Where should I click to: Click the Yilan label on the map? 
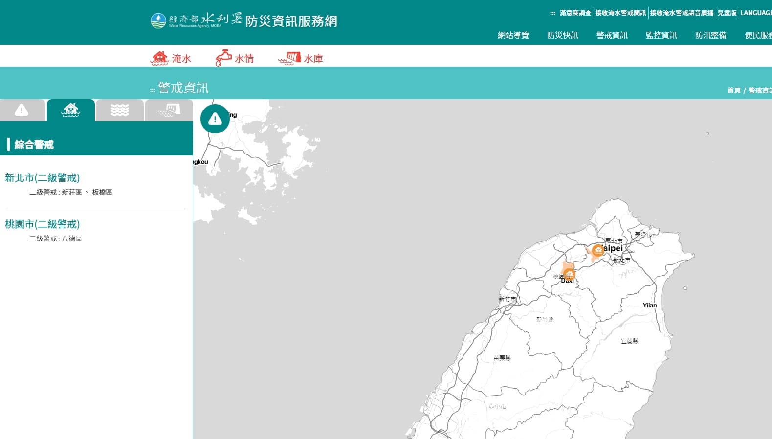click(x=650, y=306)
